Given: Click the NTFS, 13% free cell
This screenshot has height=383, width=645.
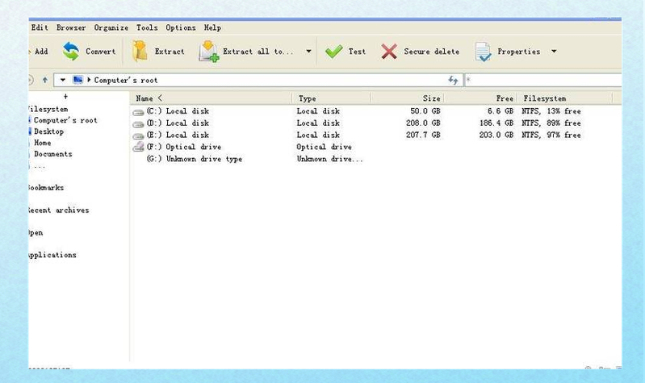Looking at the screenshot, I should click(551, 111).
